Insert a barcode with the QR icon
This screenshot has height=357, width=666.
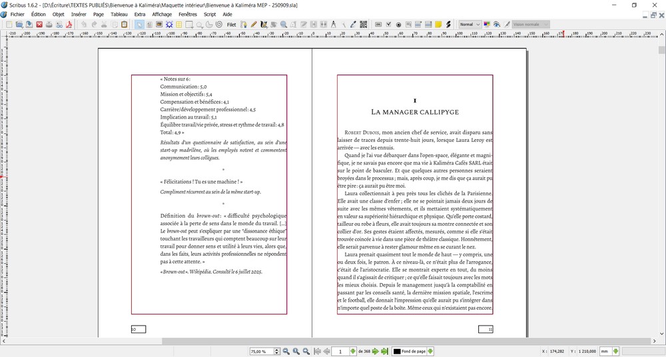(363, 24)
